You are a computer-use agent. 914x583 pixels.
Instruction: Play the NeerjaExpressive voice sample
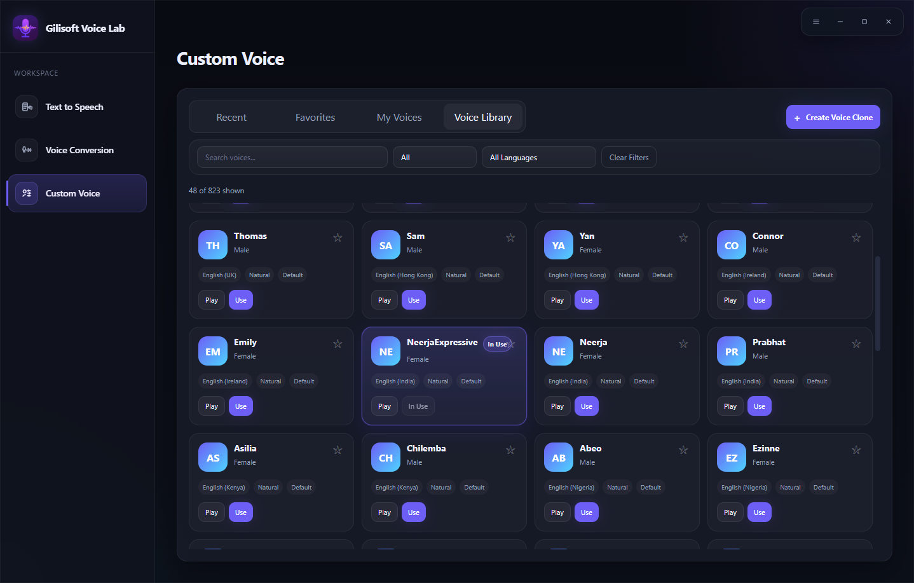click(385, 406)
